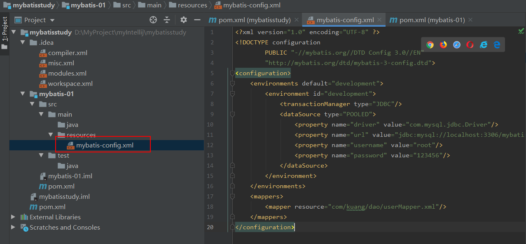Fold the configuration tag on line 5
The image size is (526, 244).
(232, 73)
